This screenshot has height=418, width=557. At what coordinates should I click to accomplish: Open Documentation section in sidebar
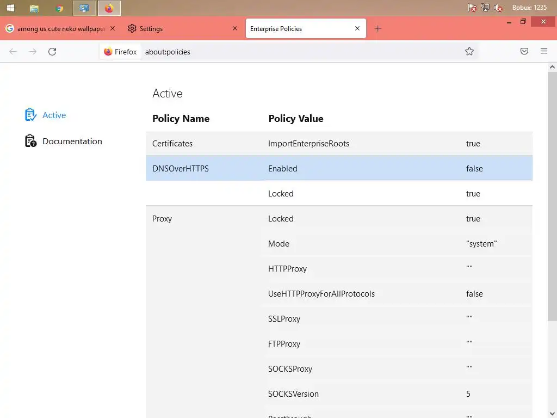pyautogui.click(x=72, y=142)
